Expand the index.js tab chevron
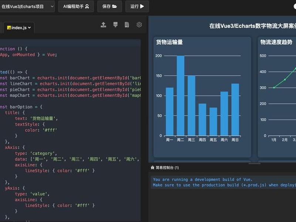Viewport: 296px width, 222px height. pos(30,28)
